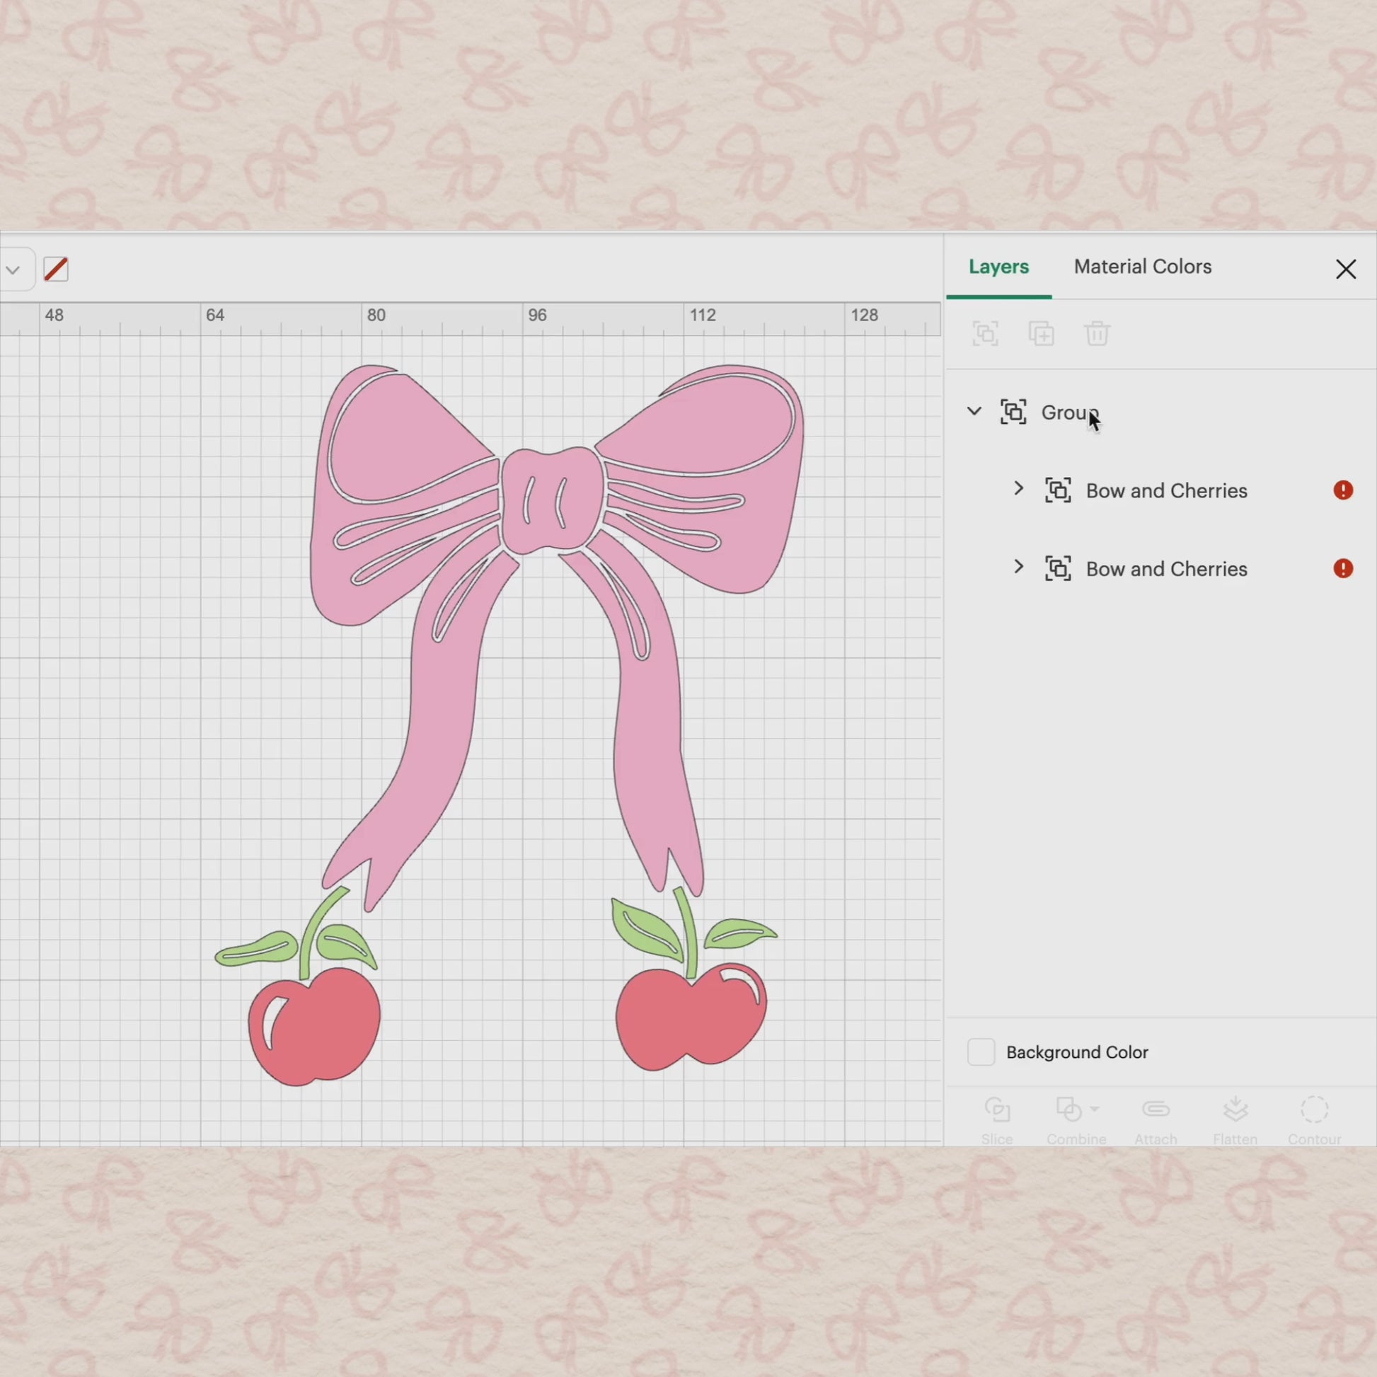Click second Bow and Cherries warning icon
The width and height of the screenshot is (1377, 1377).
click(1343, 569)
